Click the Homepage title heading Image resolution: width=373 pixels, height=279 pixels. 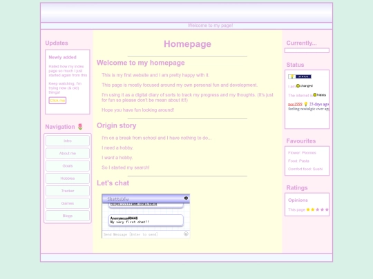tap(187, 44)
